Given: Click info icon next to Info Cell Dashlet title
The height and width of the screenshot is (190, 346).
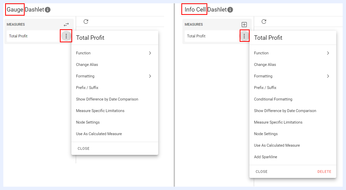Looking at the screenshot, I should 230,10.
